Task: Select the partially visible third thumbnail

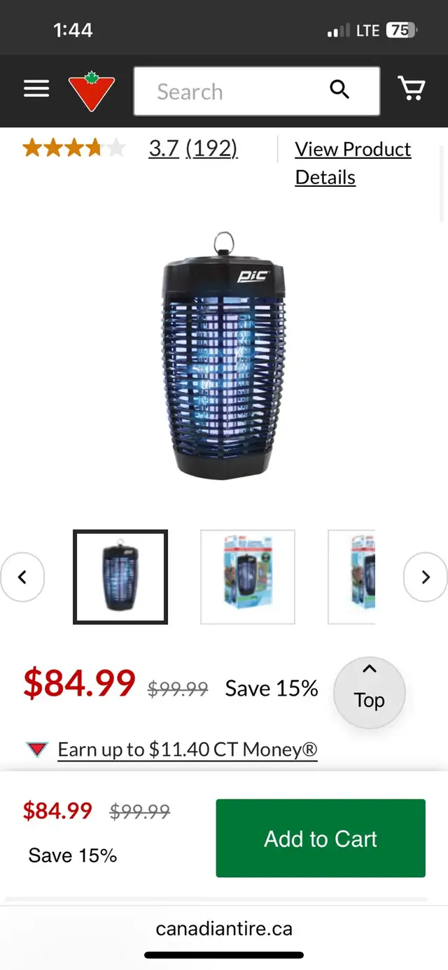Action: (x=351, y=577)
